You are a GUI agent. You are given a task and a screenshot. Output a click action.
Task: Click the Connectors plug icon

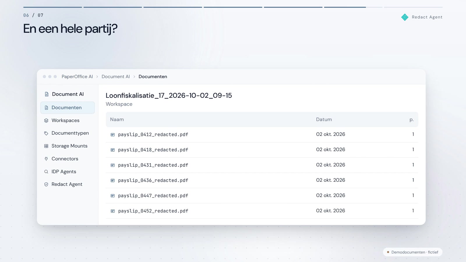[46, 159]
